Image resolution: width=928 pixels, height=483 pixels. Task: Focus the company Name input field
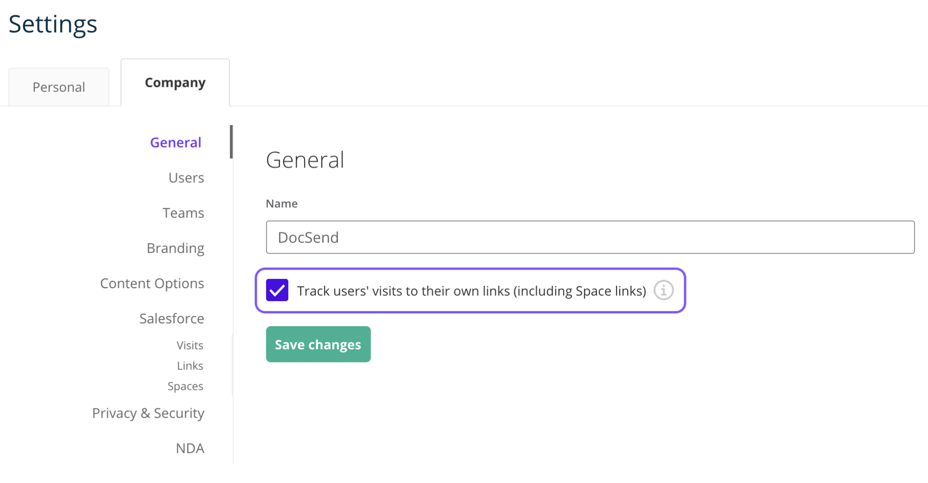[590, 237]
